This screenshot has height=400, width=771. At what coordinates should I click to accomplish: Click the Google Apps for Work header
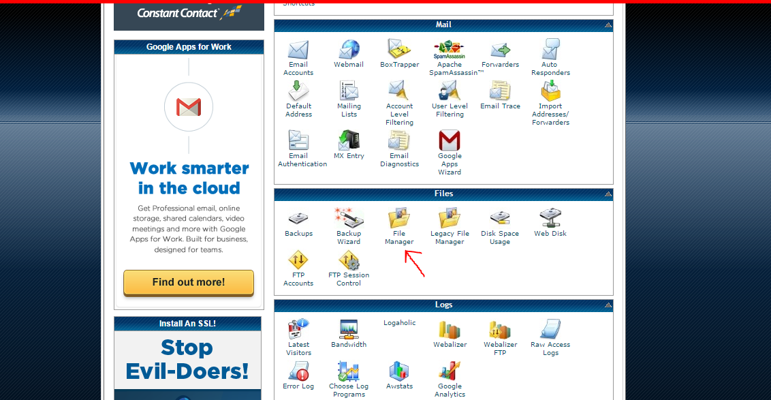[189, 47]
